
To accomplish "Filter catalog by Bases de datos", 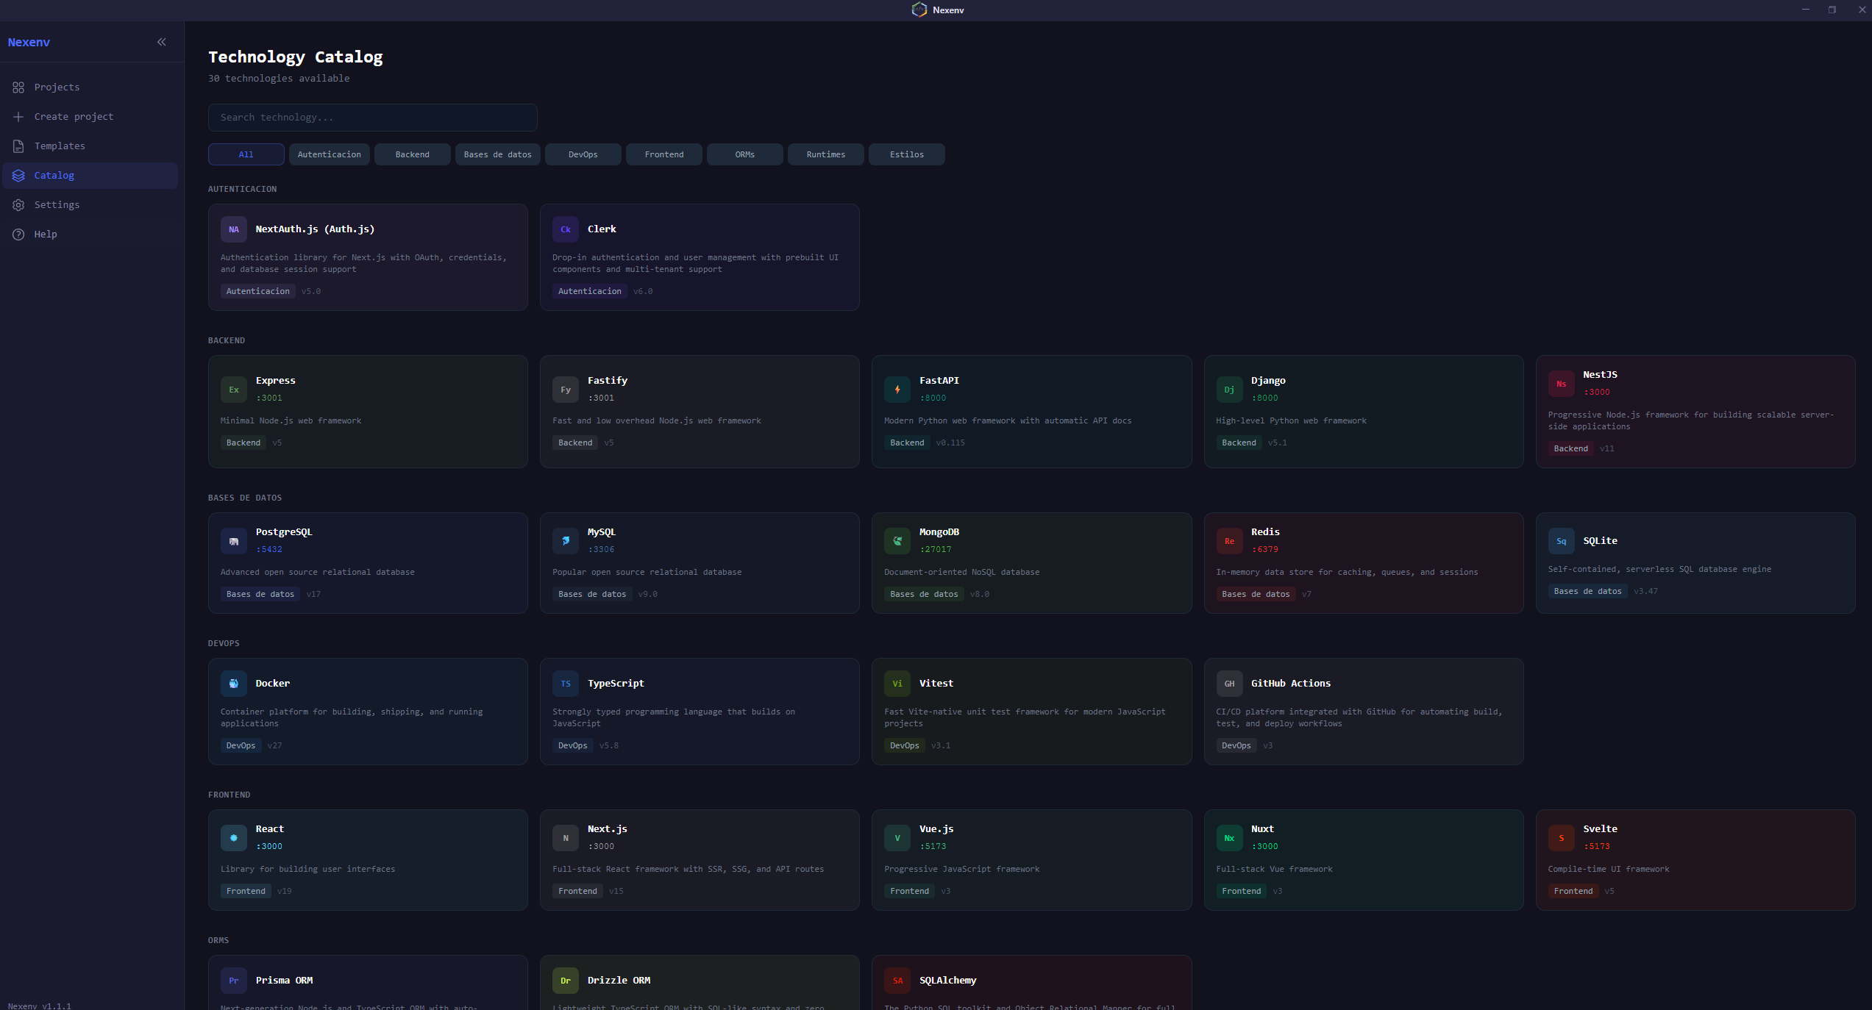I will pos(498,154).
